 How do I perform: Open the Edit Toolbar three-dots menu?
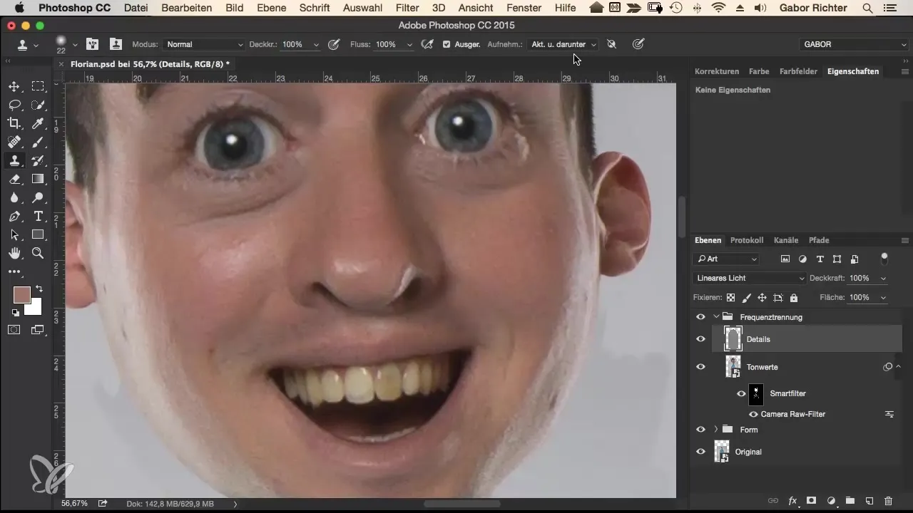(14, 271)
